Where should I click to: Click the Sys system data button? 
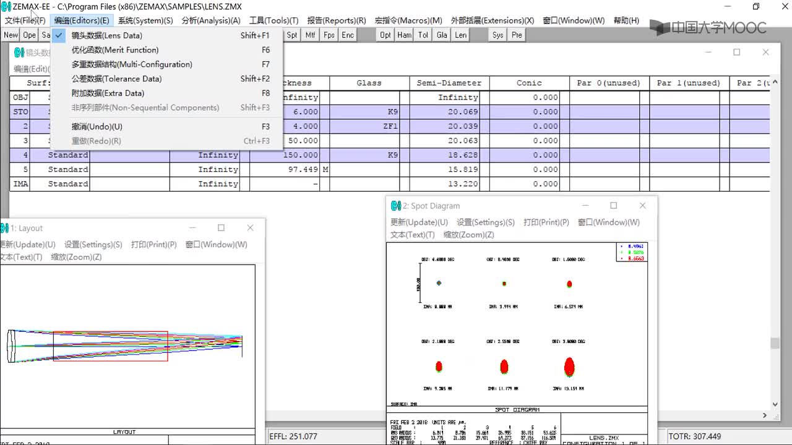click(x=498, y=35)
